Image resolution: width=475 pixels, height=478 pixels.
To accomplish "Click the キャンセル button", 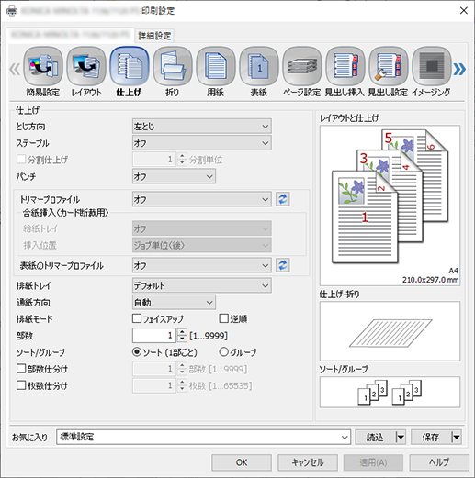I will click(x=308, y=462).
